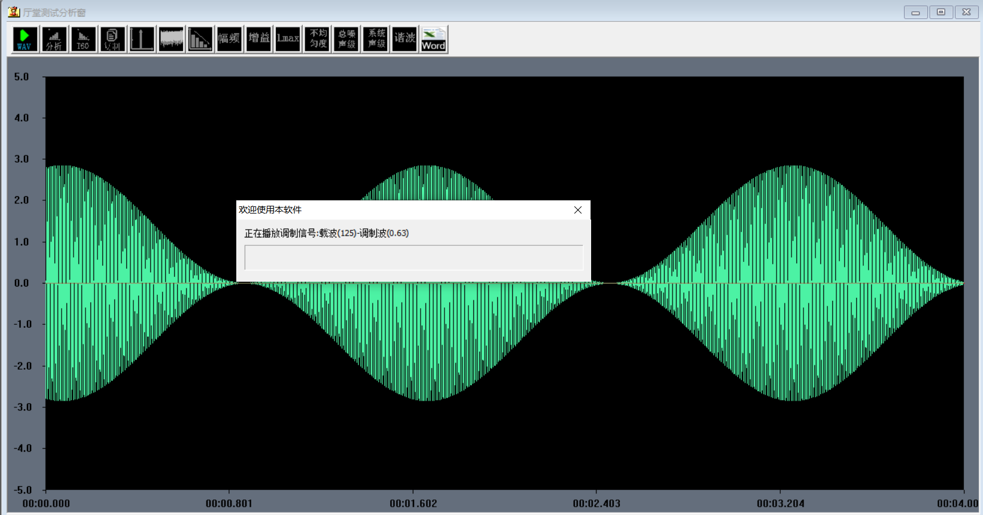Select the 增益 gain tool
Image resolution: width=983 pixels, height=515 pixels.
pyautogui.click(x=258, y=39)
